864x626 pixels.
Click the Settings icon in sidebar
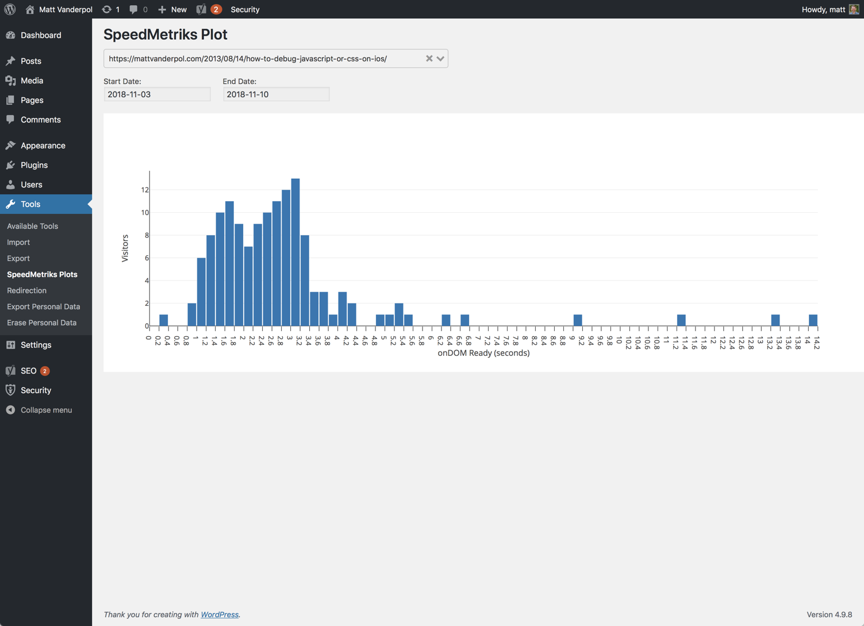(x=10, y=345)
